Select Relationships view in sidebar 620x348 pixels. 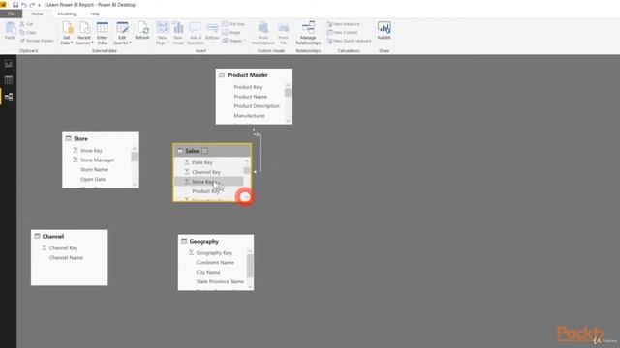click(x=9, y=97)
